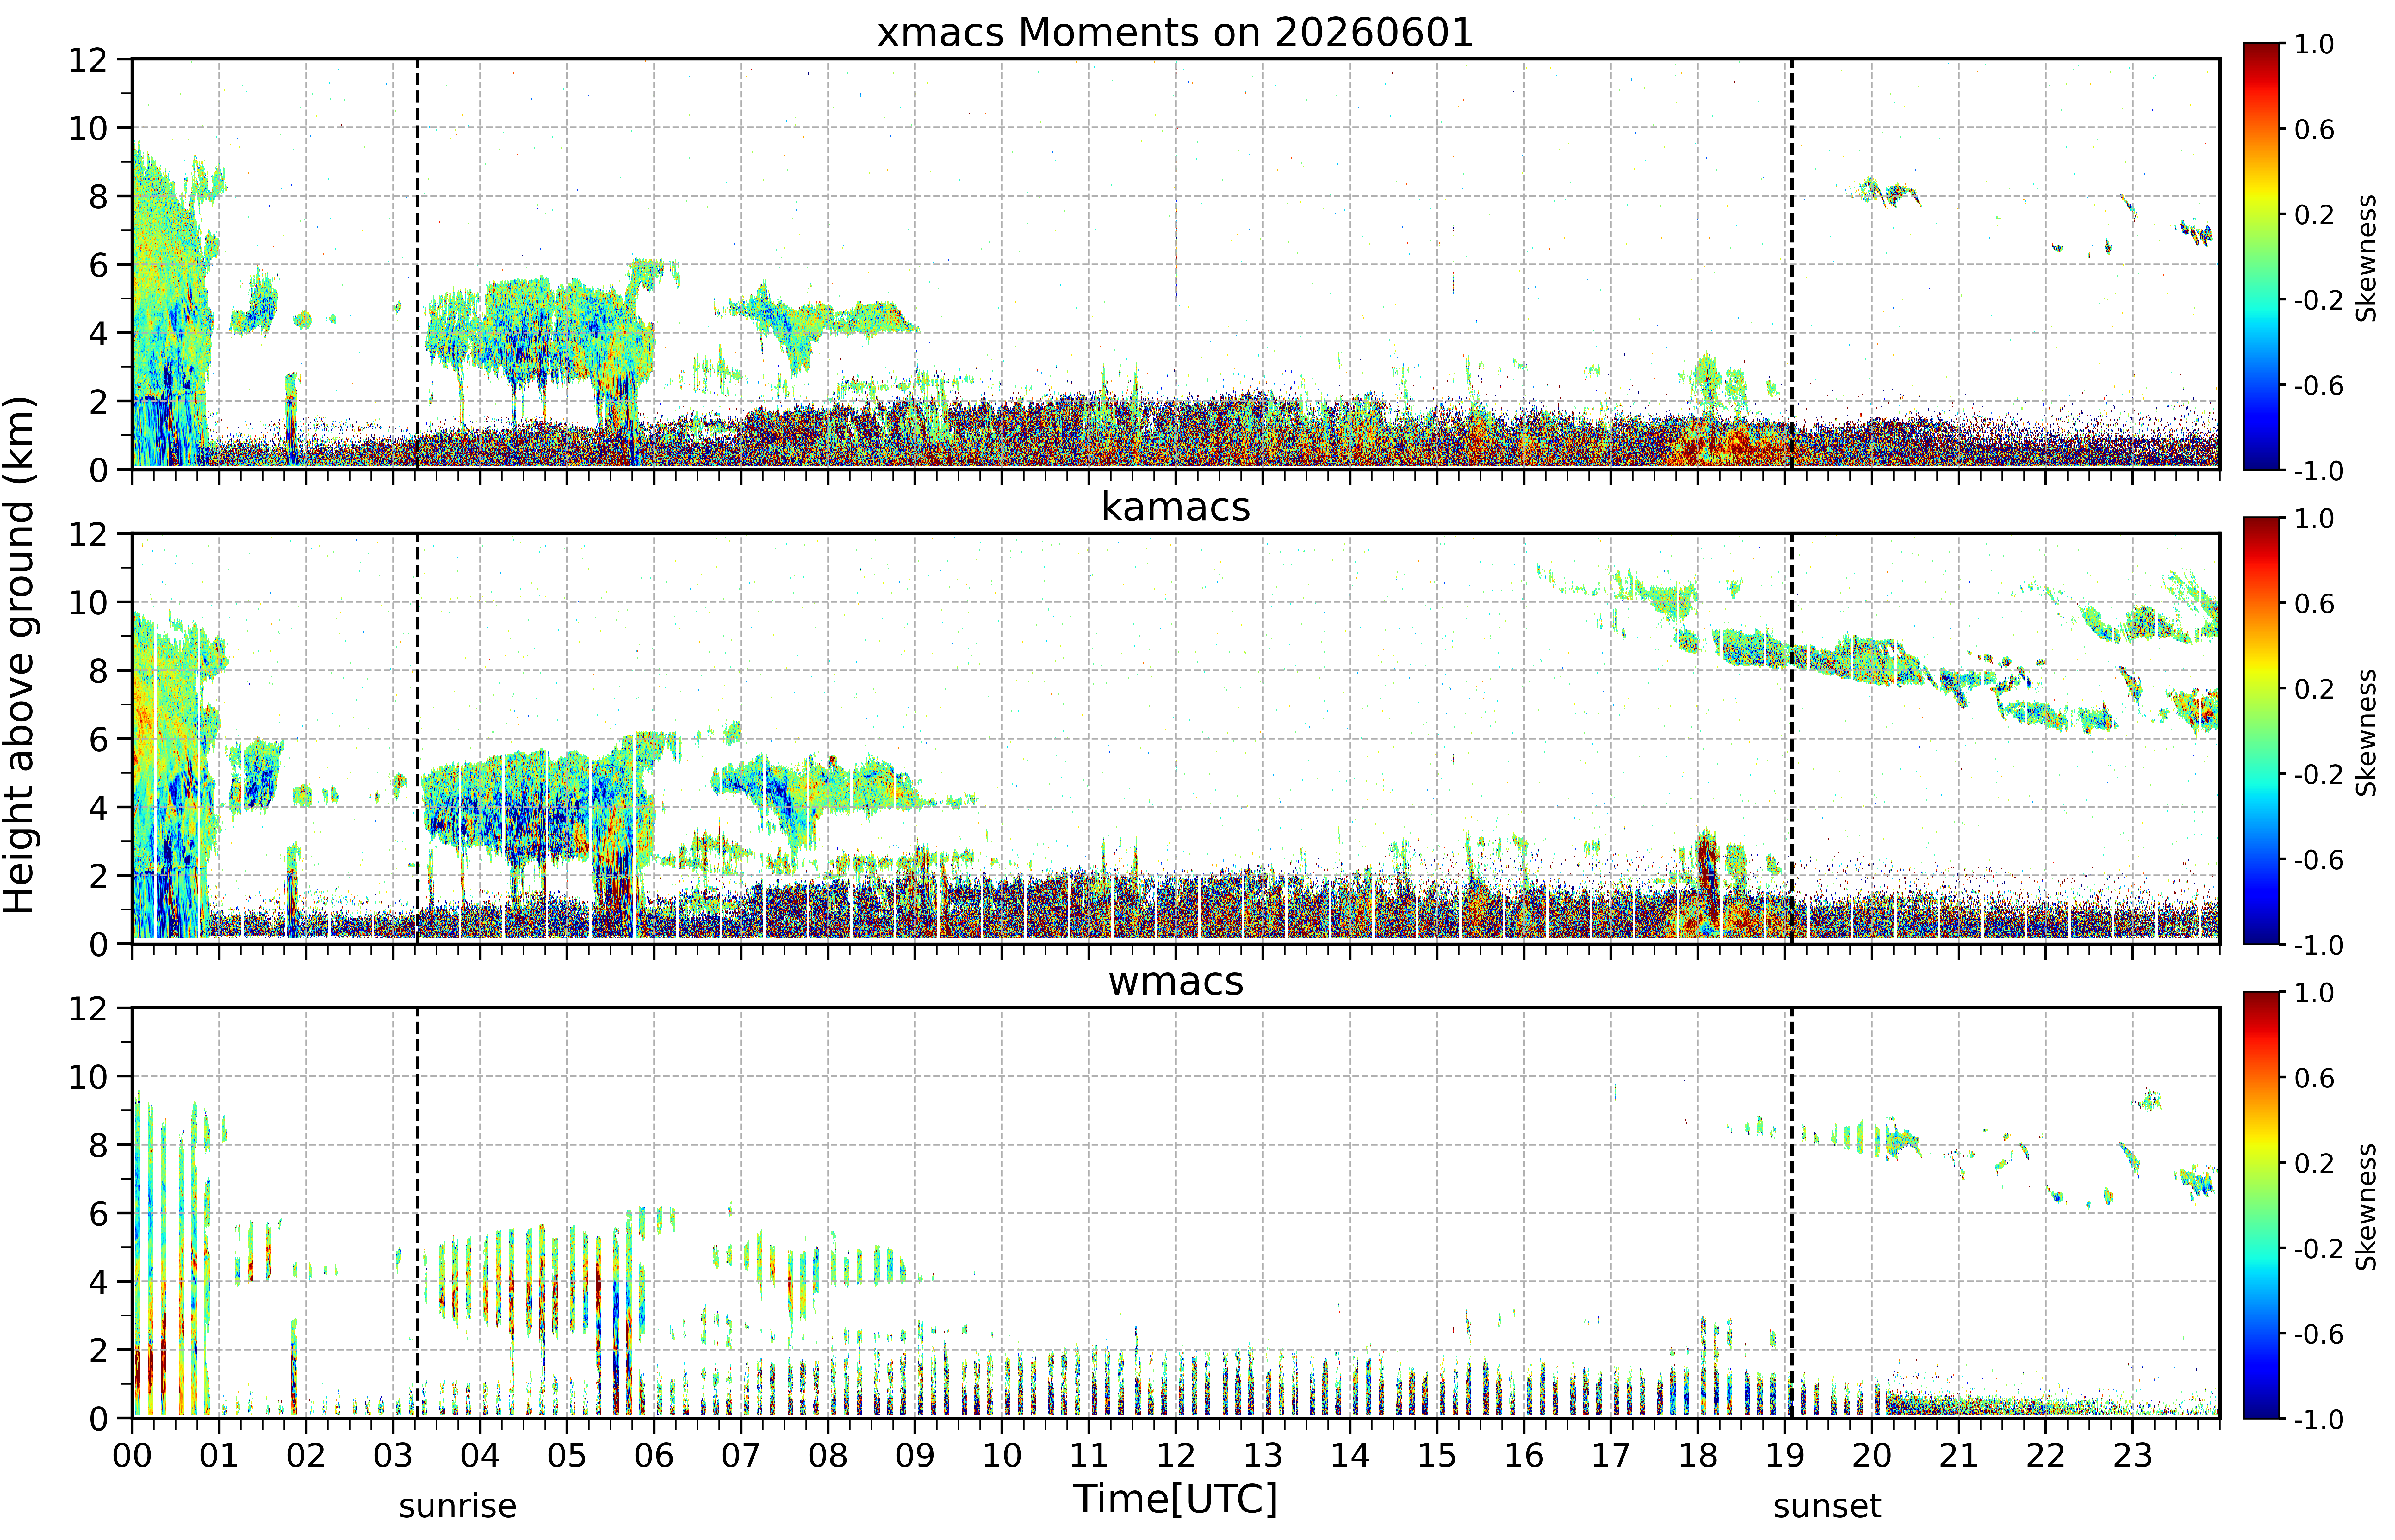The image size is (2395, 1540).
Task: Click the sunrise dashed line in the xmacs panel
Action: (417, 264)
